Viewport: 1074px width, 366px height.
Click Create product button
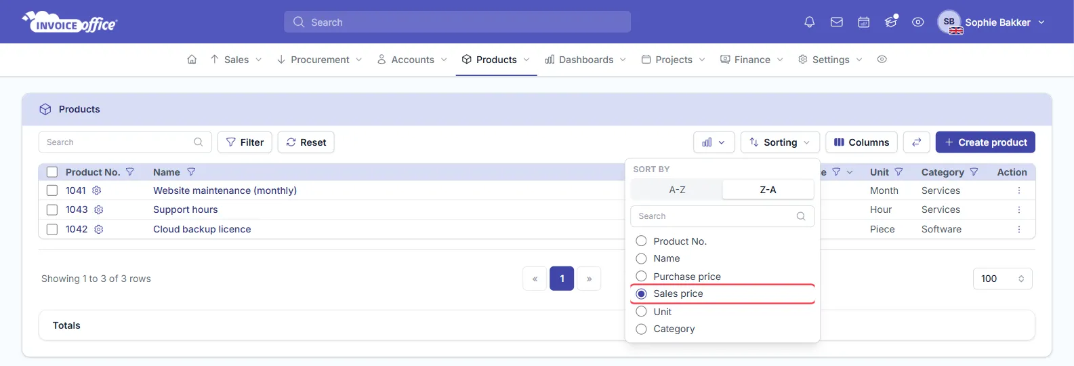(x=985, y=142)
